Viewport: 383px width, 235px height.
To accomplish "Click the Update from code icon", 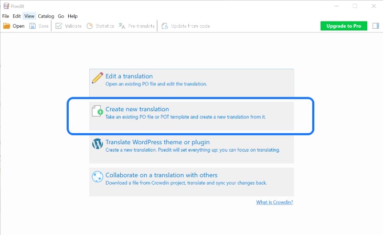I will pos(165,26).
